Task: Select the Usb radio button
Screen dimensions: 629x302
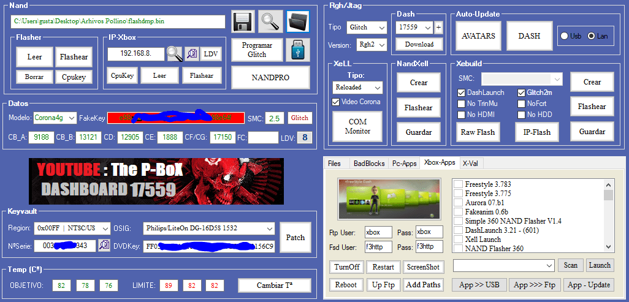Action: [564, 36]
